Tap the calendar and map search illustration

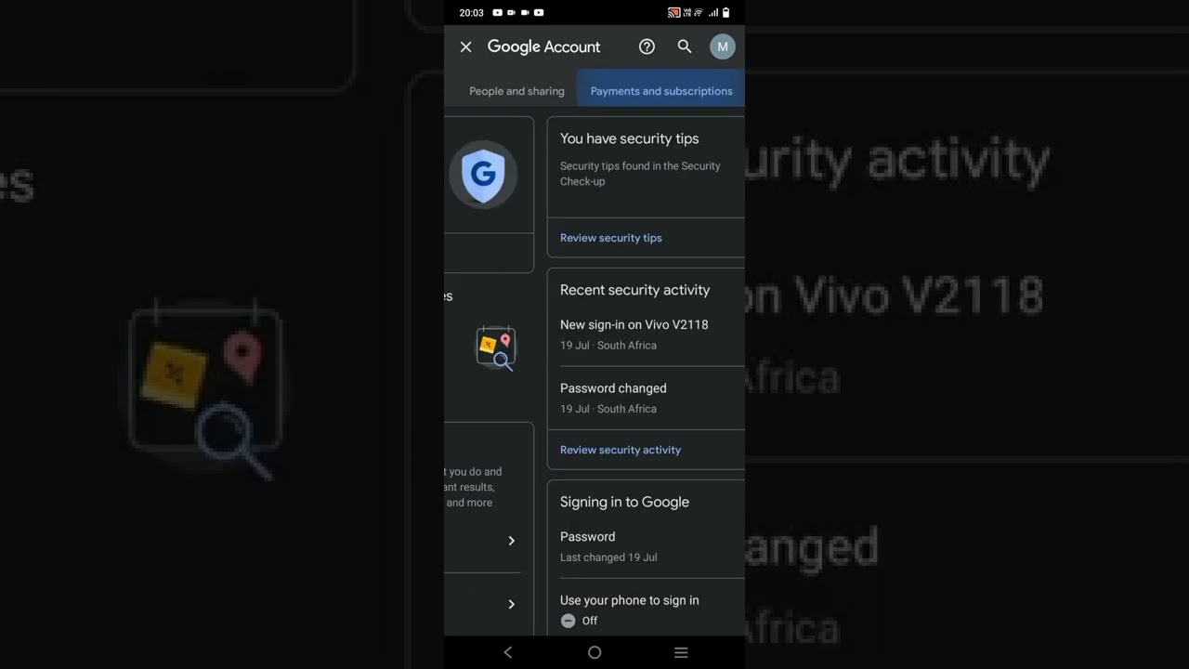point(496,348)
